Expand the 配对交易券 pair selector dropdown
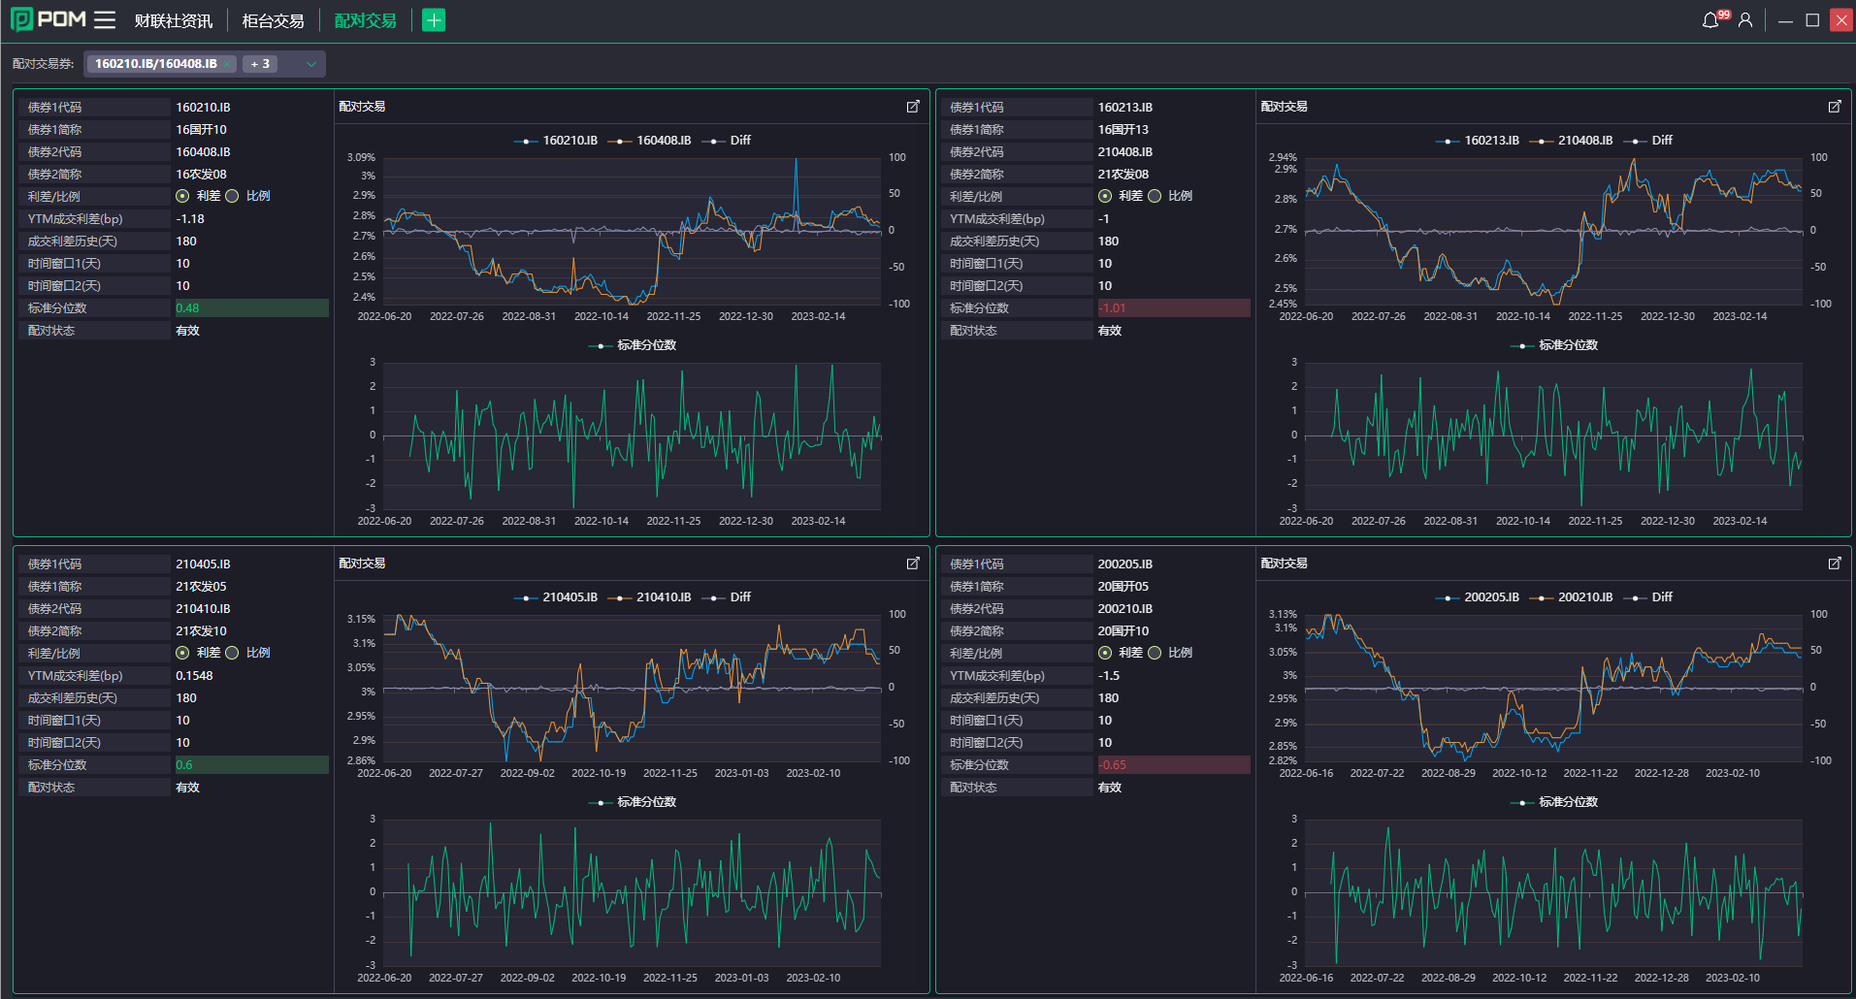The height and width of the screenshot is (999, 1856). point(311,64)
